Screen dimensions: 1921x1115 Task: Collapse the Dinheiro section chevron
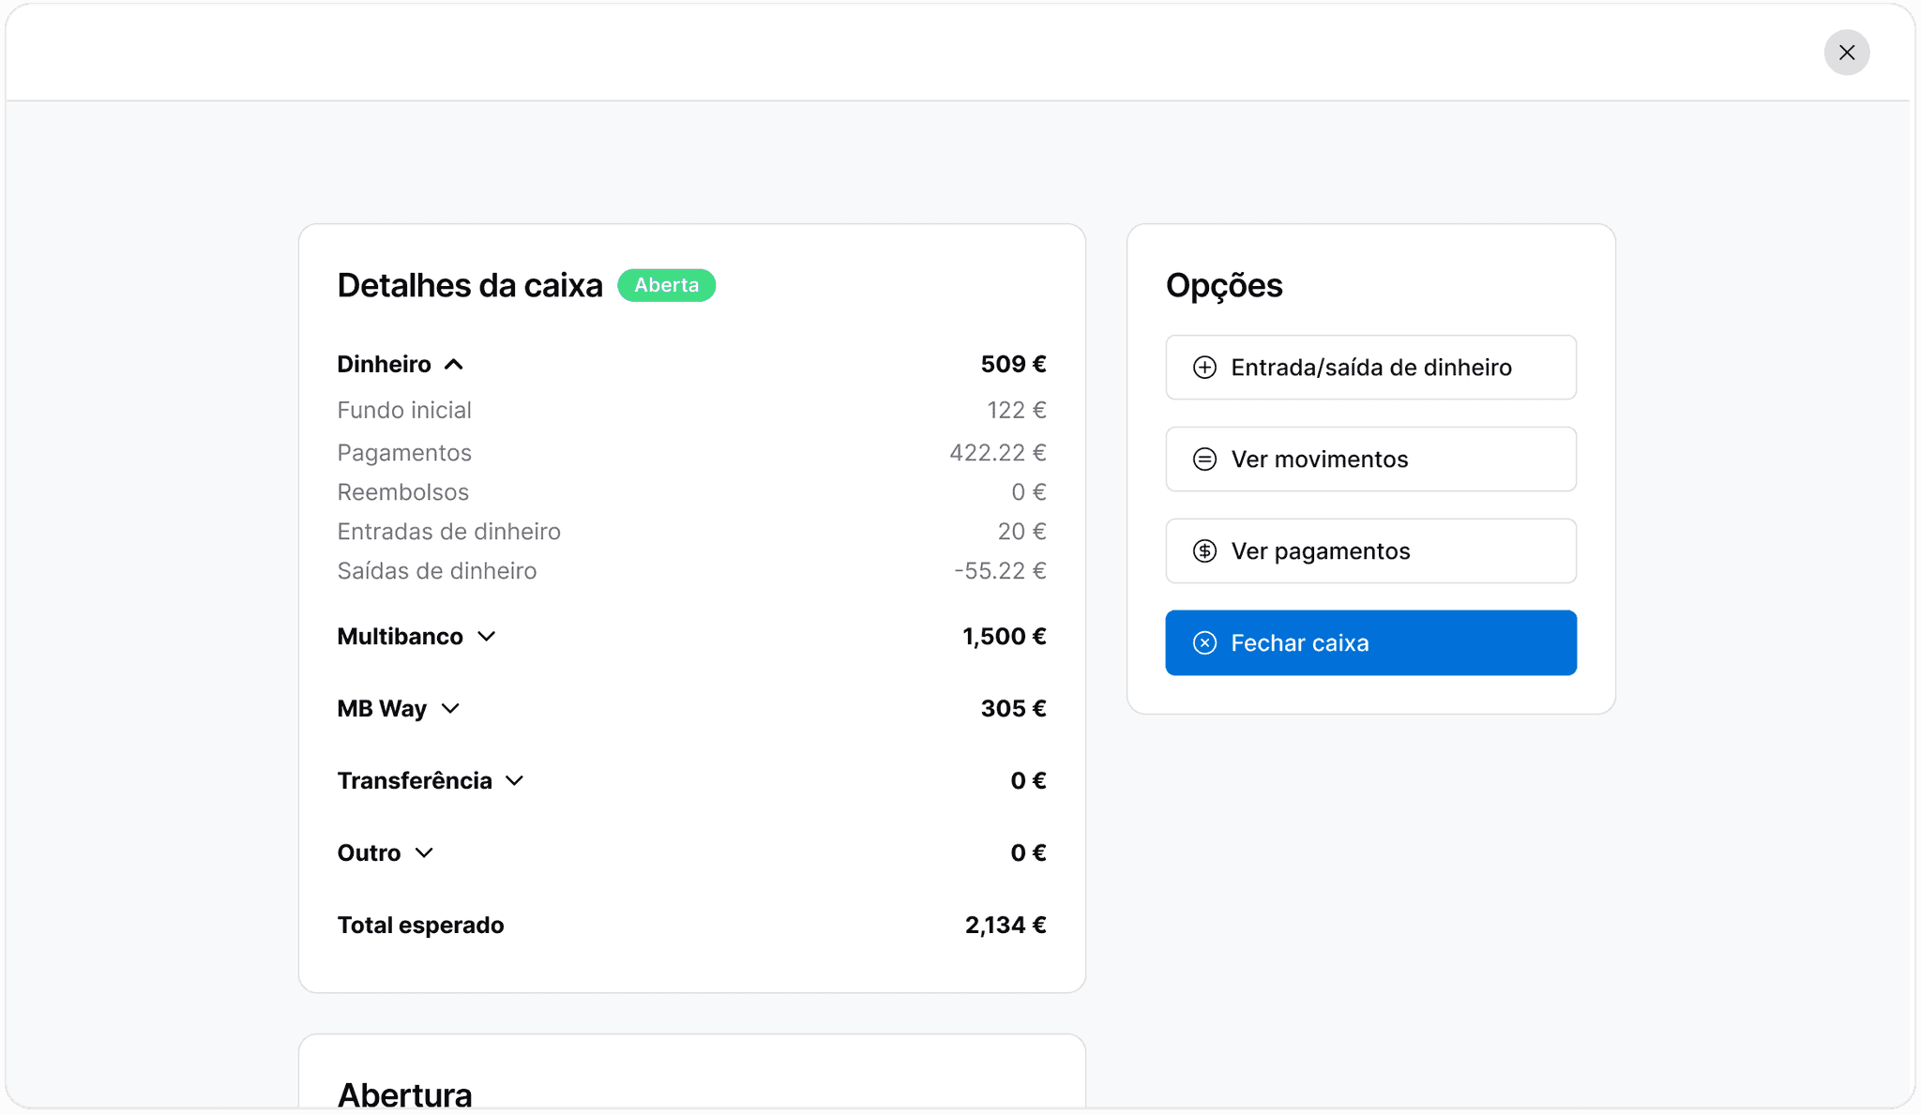click(454, 365)
